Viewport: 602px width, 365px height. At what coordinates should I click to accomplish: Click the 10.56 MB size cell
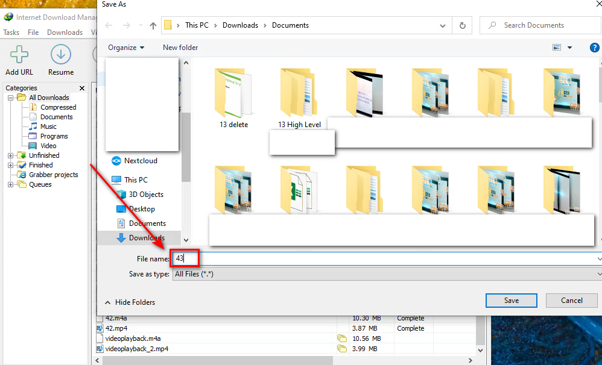click(366, 338)
